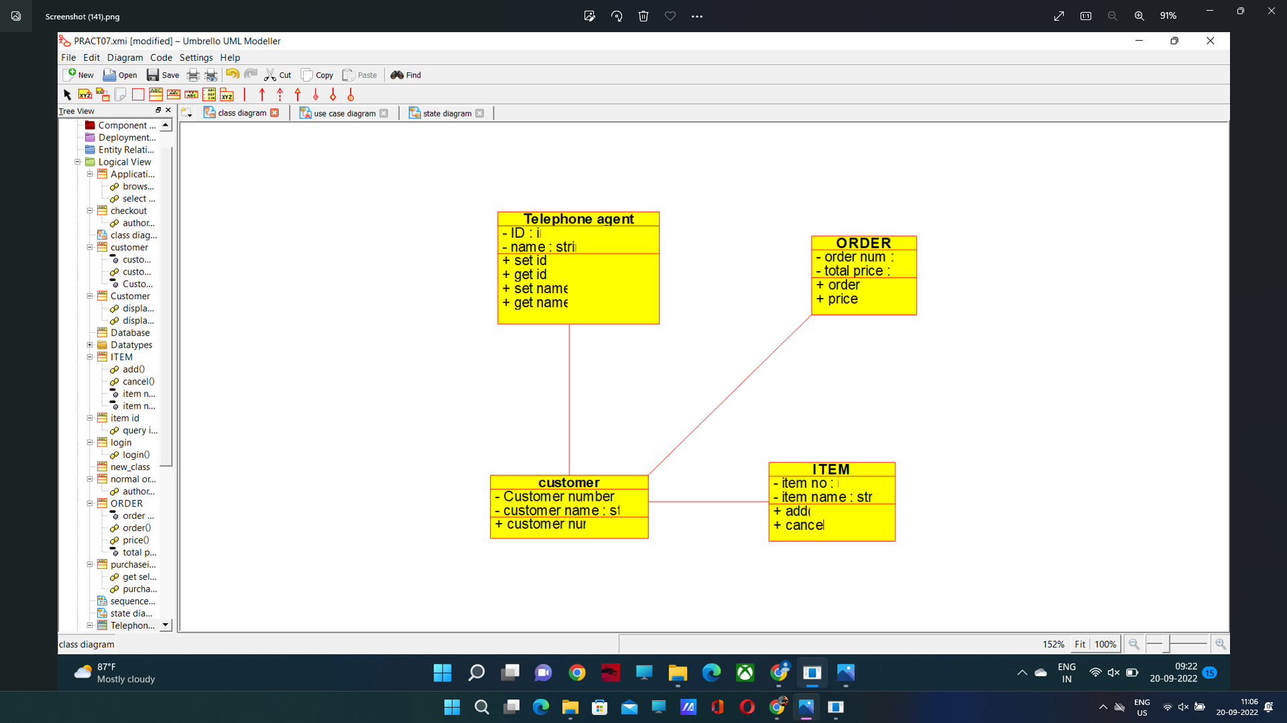Select the Note tool in the diagram toolbar
The height and width of the screenshot is (723, 1287).
click(x=121, y=94)
